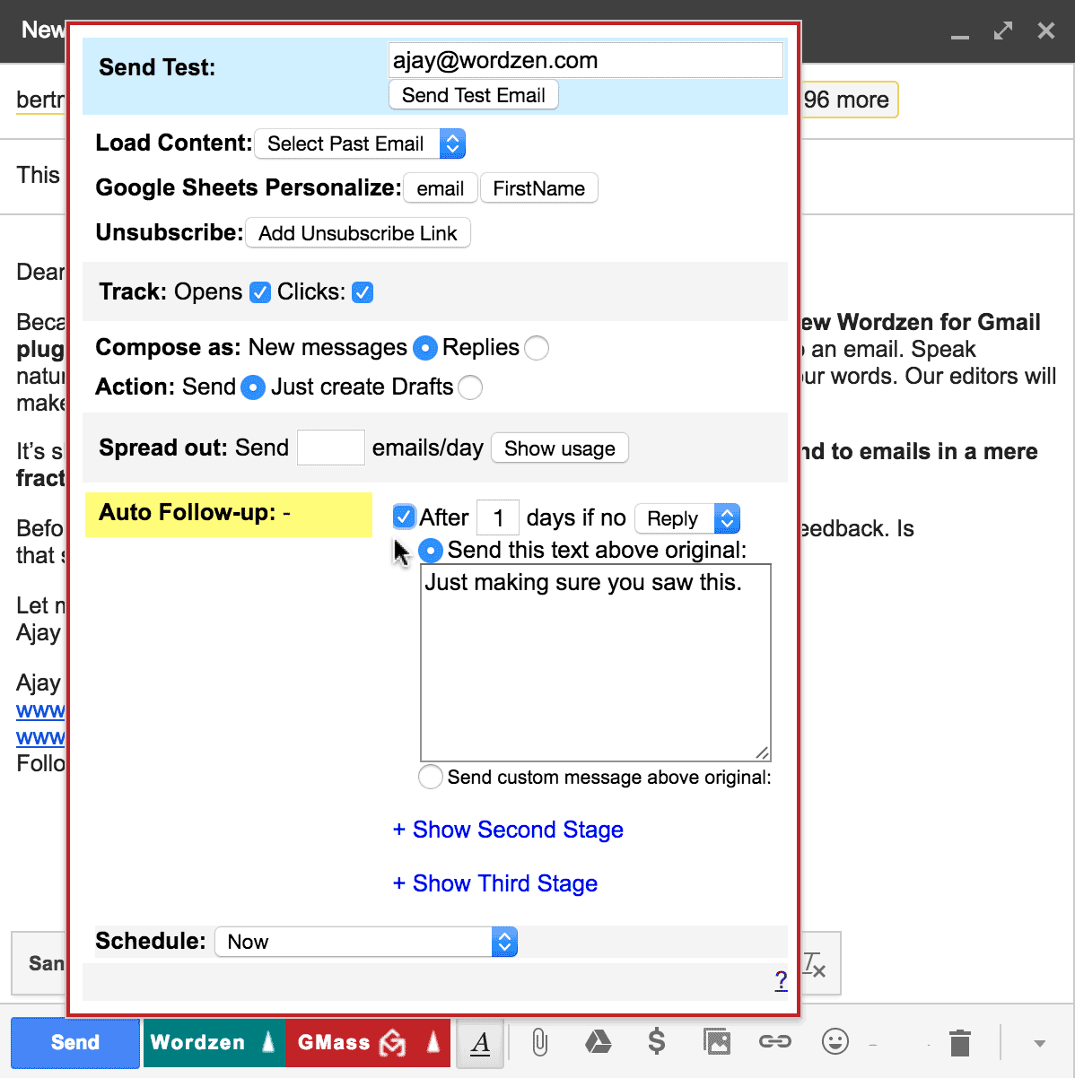1075x1078 pixels.
Task: Click the red GMass button
Action: click(353, 1042)
